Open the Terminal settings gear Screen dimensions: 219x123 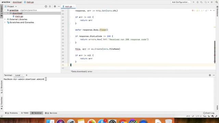[210, 75]
